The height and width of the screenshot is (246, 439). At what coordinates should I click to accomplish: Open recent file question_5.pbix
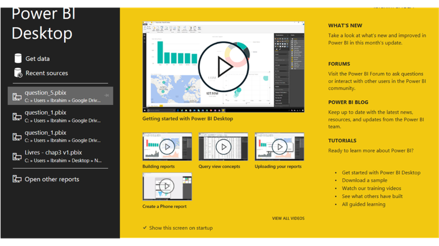[x=61, y=96]
